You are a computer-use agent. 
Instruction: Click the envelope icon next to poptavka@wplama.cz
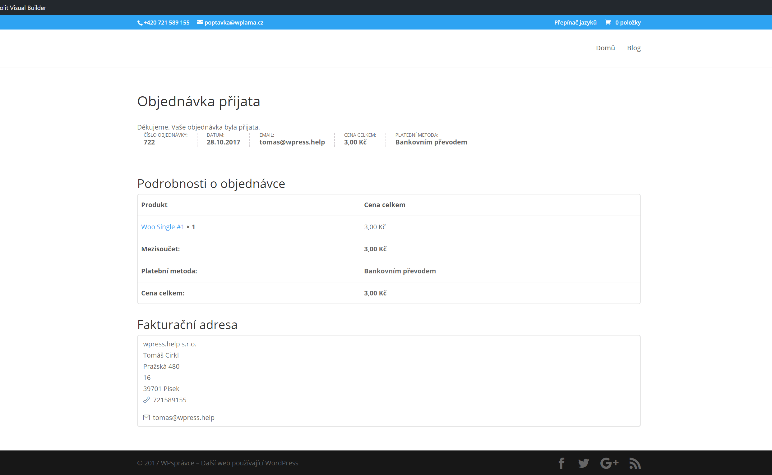coord(200,22)
